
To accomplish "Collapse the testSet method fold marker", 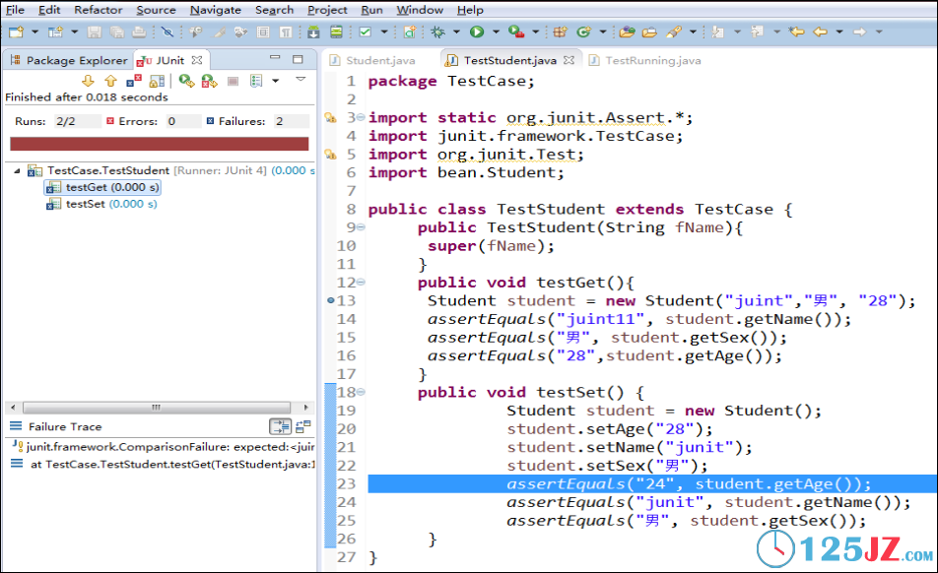I will tap(361, 392).
